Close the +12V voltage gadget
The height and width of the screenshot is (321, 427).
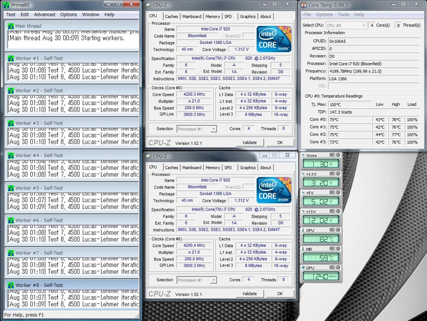click(x=338, y=211)
